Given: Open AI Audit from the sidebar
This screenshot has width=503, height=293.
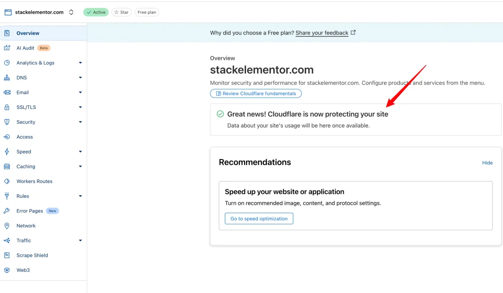Looking at the screenshot, I should pyautogui.click(x=43, y=48).
